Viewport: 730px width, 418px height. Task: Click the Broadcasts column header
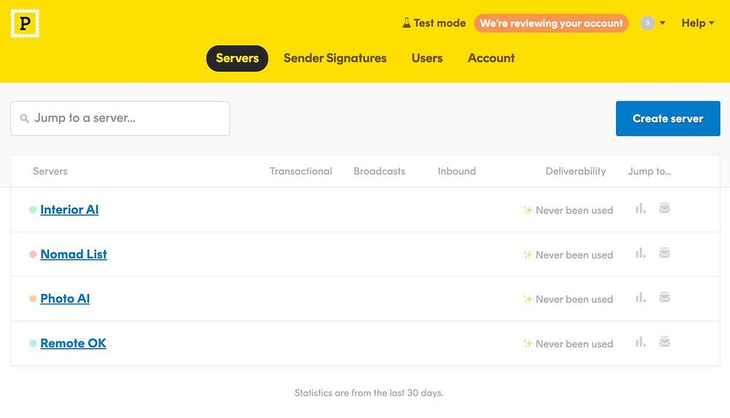point(380,171)
